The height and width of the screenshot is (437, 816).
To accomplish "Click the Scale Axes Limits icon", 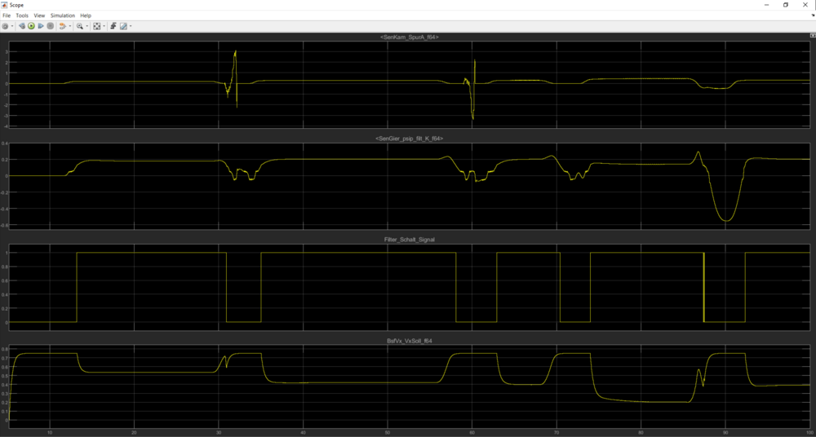I will tap(96, 26).
